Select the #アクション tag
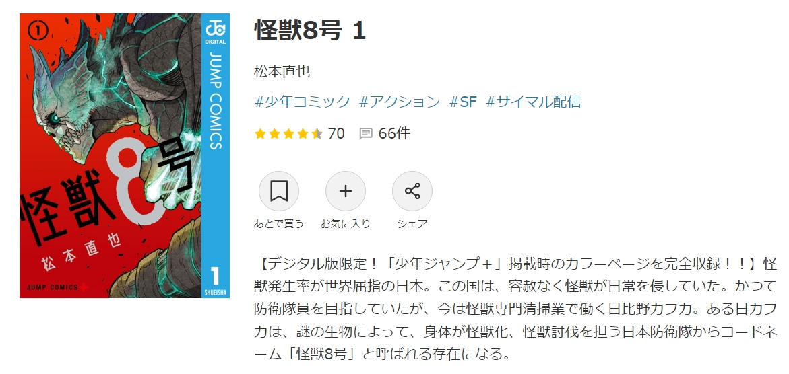789x374 pixels. pos(400,102)
